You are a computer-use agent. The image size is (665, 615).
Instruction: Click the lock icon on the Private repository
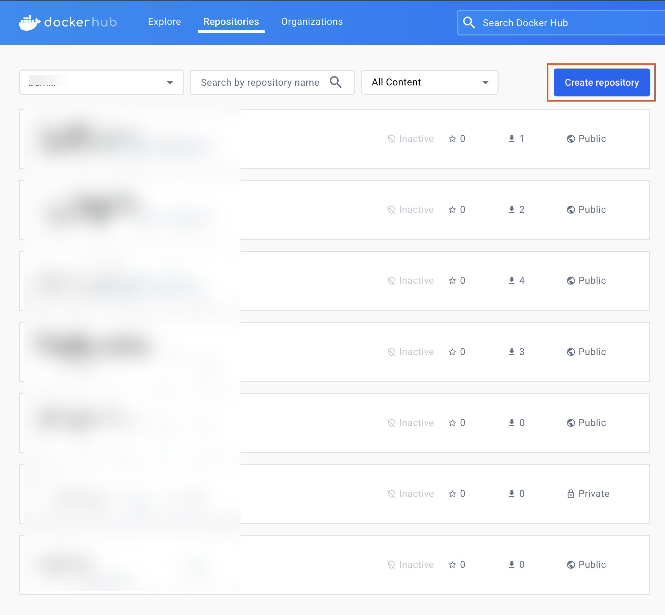click(x=571, y=494)
